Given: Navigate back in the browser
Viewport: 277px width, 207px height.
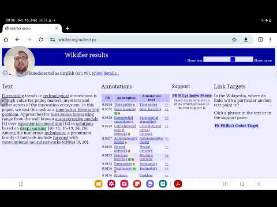Looking at the screenshot, I should (17, 40).
